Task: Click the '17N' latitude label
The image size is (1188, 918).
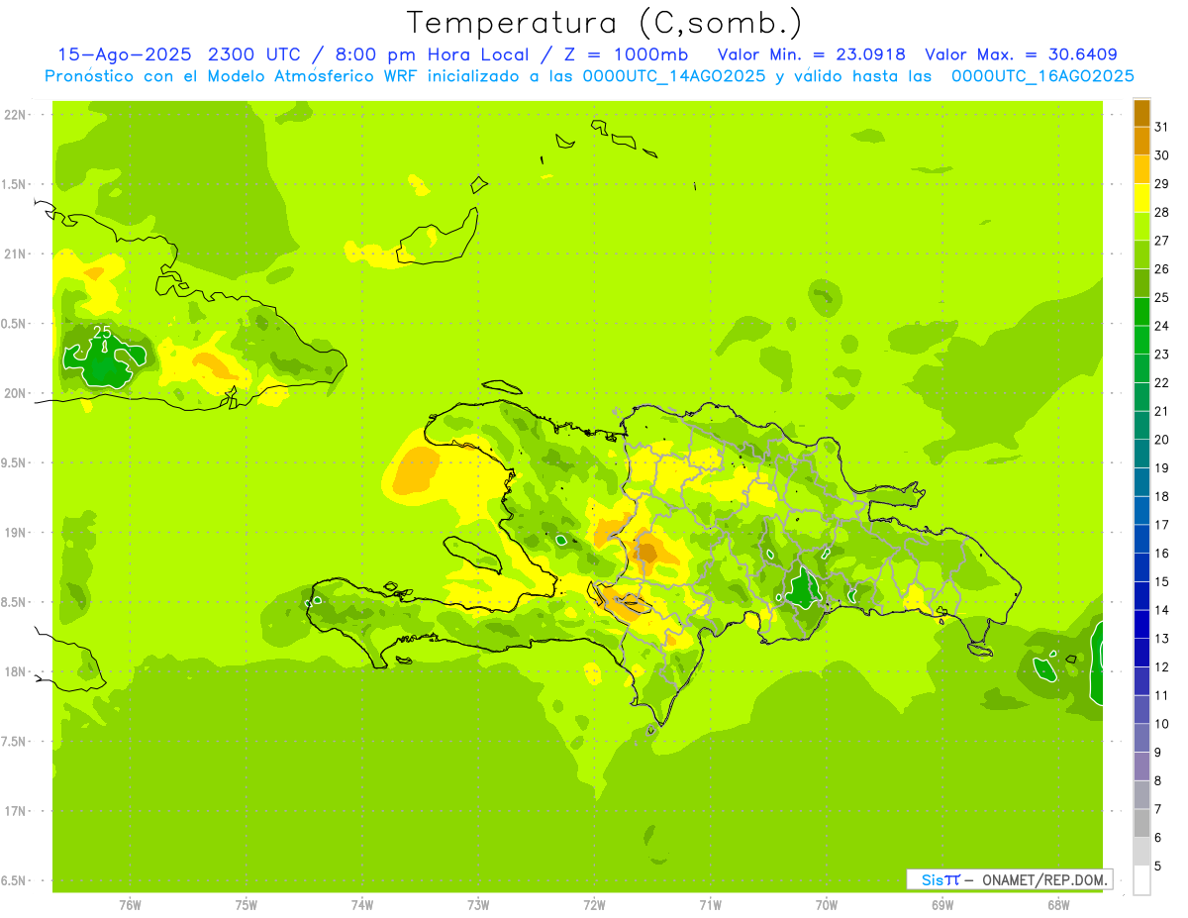Action: point(15,811)
